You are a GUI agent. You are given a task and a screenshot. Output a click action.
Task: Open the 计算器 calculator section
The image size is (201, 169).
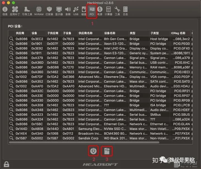point(108,11)
